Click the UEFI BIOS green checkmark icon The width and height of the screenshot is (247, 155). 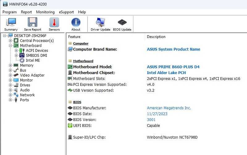70,126
